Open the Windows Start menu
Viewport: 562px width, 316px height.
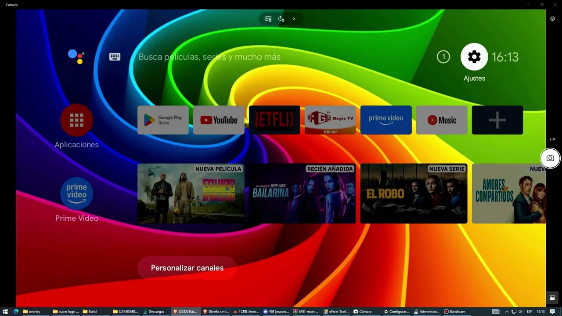pyautogui.click(x=5, y=312)
